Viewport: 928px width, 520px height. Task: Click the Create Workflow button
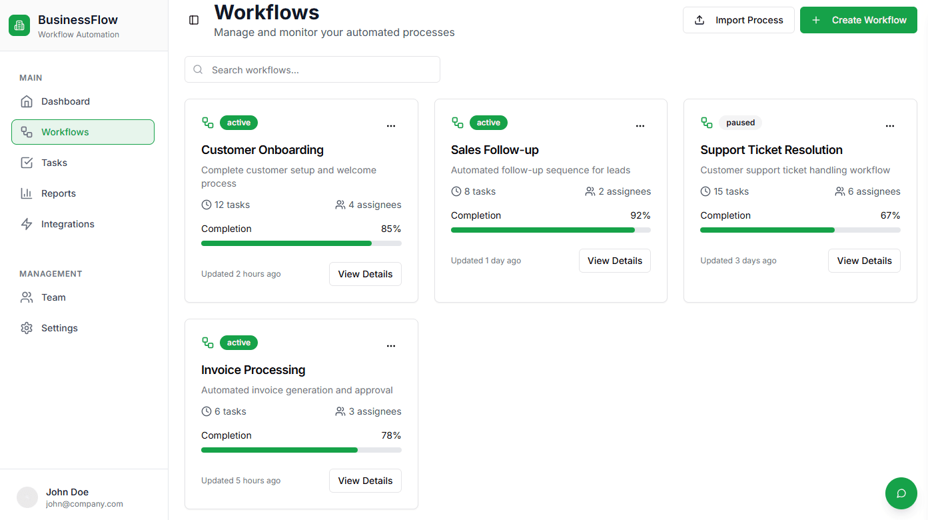pyautogui.click(x=858, y=19)
